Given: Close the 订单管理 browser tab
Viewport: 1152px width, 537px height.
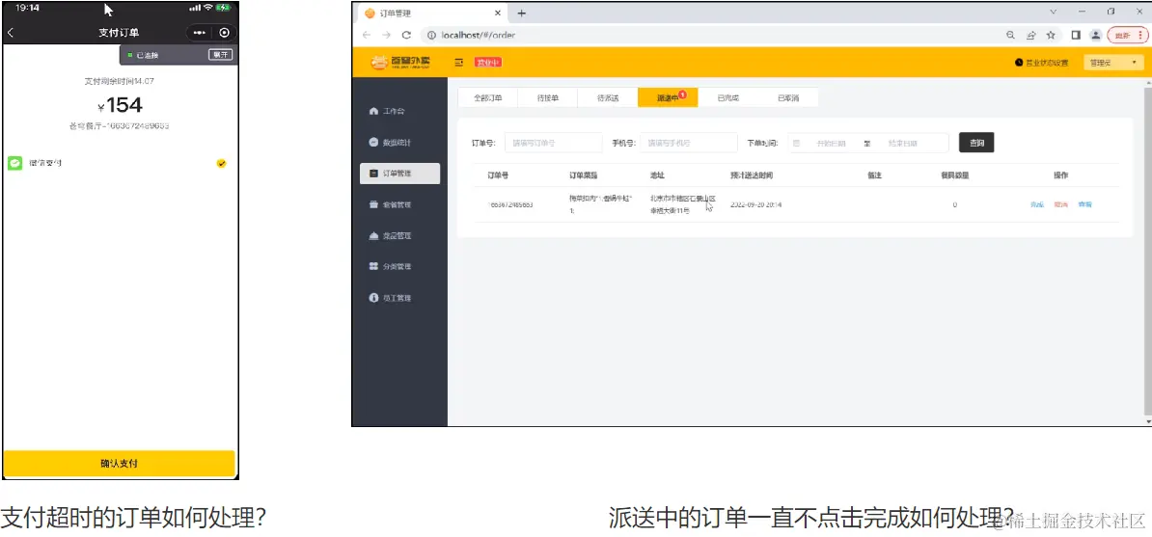Looking at the screenshot, I should (x=498, y=13).
